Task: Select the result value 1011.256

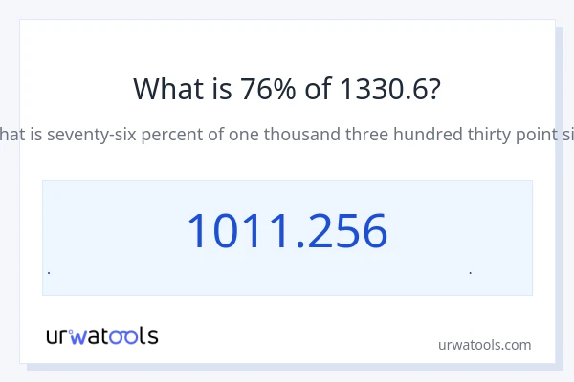Action: pyautogui.click(x=287, y=231)
